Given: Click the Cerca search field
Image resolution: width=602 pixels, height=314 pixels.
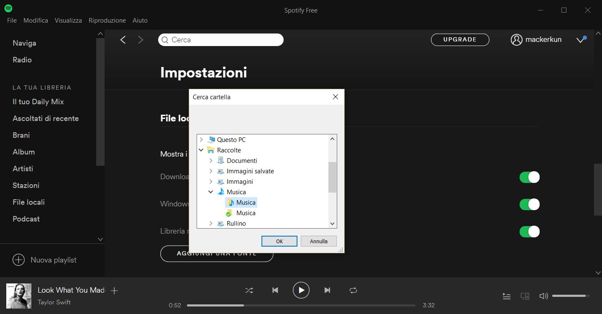Looking at the screenshot, I should 221,40.
